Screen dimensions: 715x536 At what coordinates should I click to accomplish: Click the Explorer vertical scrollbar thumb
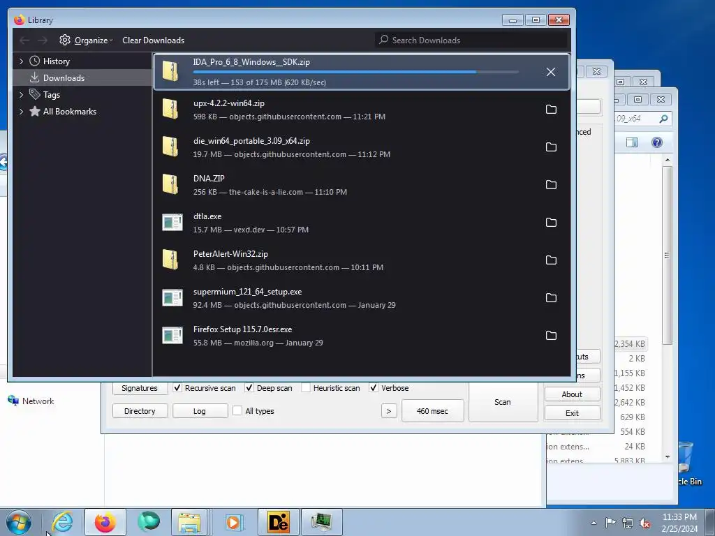pos(668,255)
